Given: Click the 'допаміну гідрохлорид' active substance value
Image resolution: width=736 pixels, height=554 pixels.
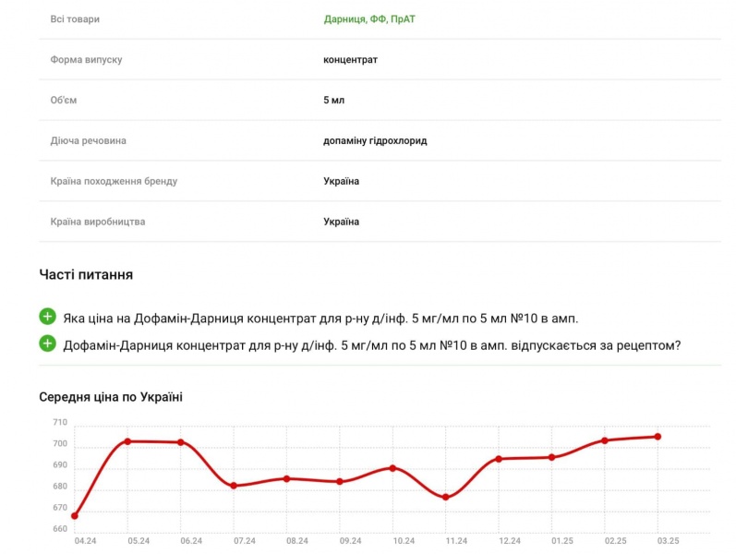Looking at the screenshot, I should (375, 140).
